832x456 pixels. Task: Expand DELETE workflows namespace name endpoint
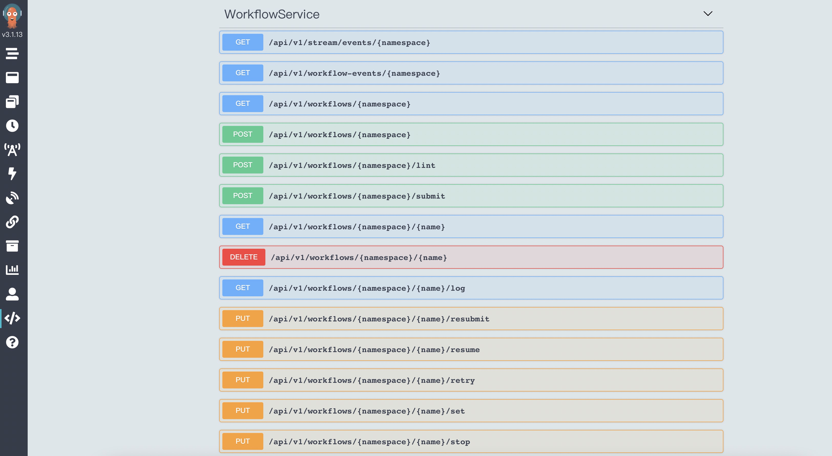tap(359, 257)
